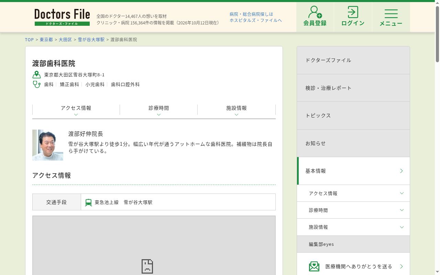This screenshot has height=275, width=440.
Task: Click the ホスピタルズ・ファイルへ link
Action: 256,20
